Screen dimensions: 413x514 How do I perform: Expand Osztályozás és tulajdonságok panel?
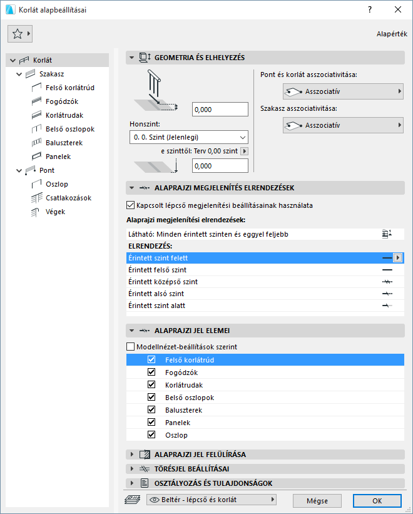[131, 483]
